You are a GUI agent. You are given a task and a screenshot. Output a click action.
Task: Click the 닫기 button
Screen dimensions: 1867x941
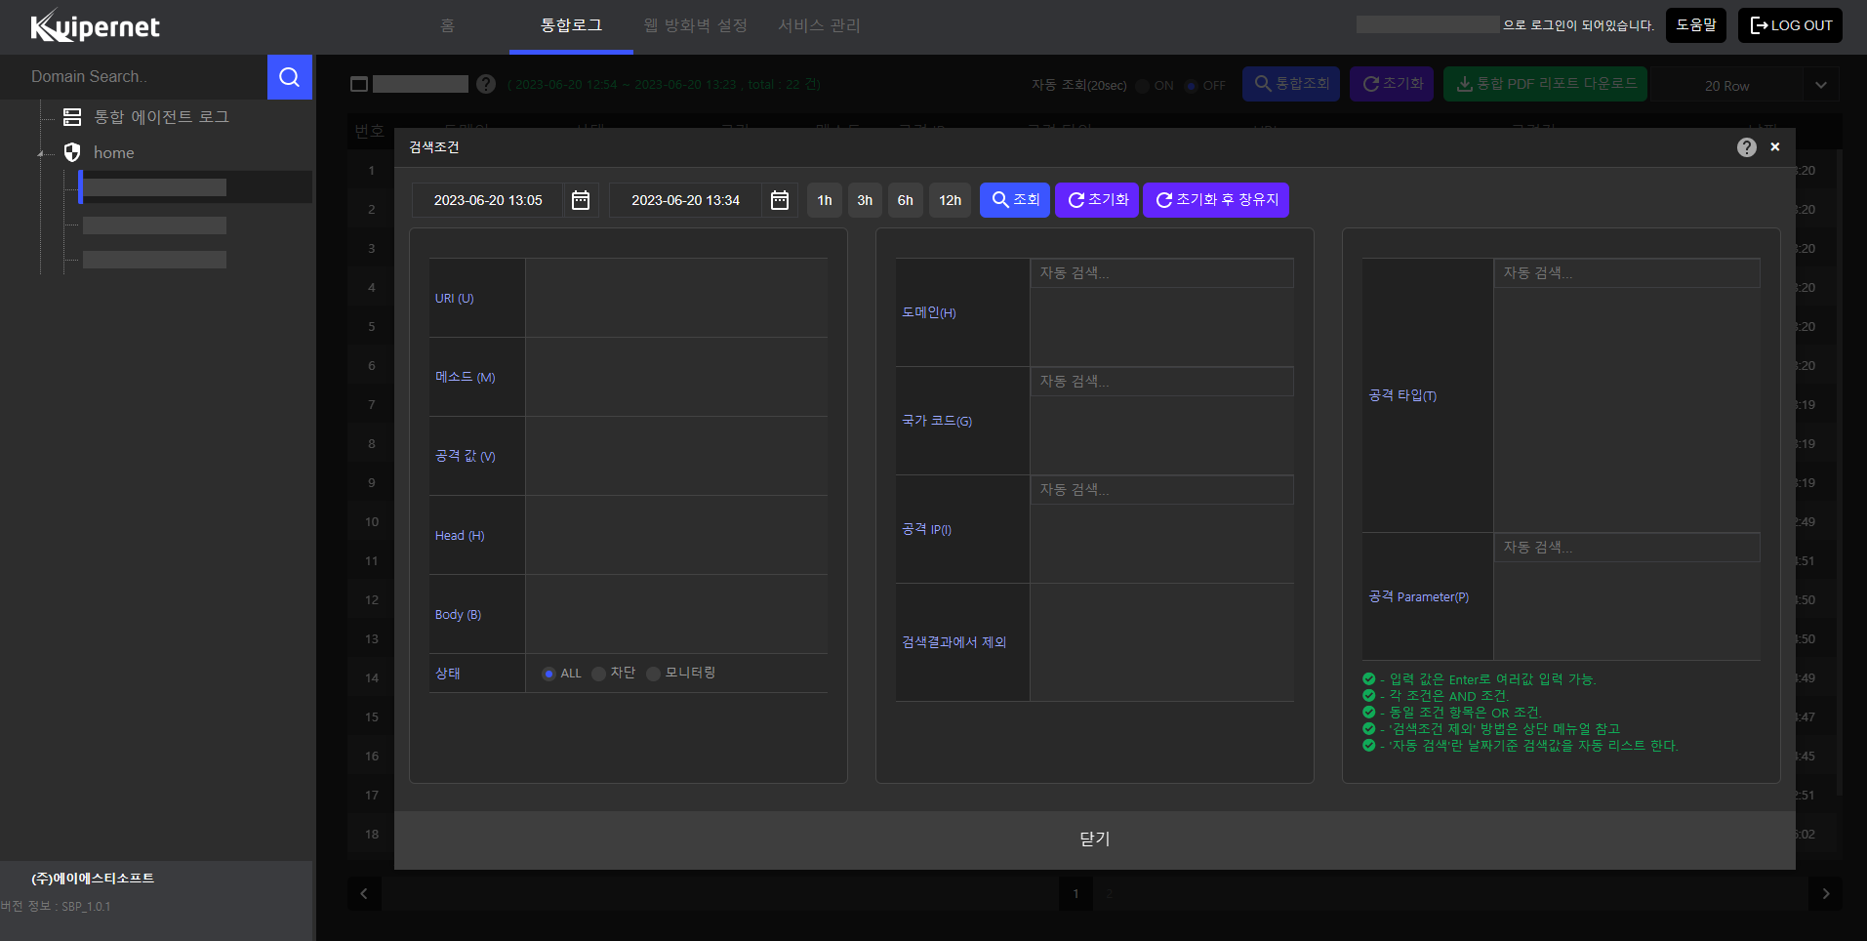tap(1095, 839)
